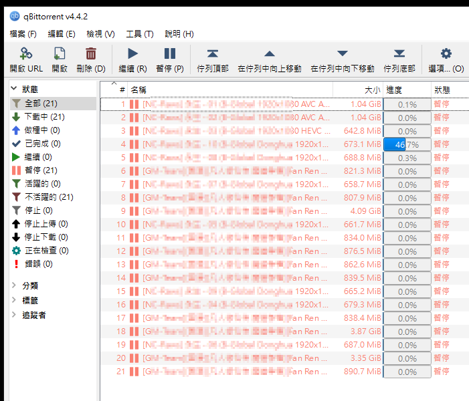The height and width of the screenshot is (401, 469).
Task: Filter by 停止下載 (0) status
Action: tap(54, 237)
